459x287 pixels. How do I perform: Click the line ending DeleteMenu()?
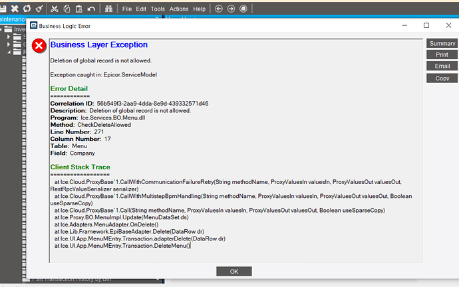(122, 246)
